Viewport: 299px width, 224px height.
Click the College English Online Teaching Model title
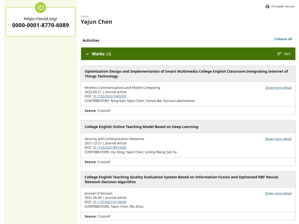[x=141, y=127]
